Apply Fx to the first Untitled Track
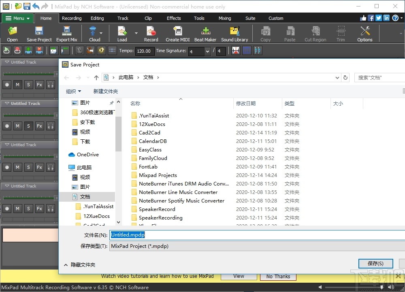405x292 pixels. [x=39, y=85]
